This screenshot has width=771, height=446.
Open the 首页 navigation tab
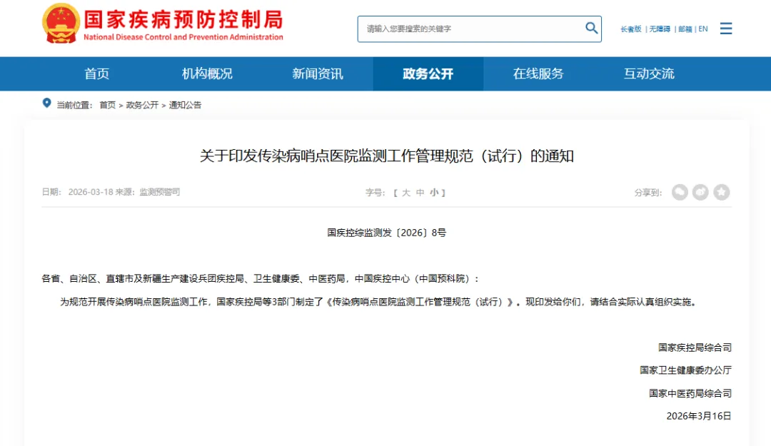[x=97, y=74]
